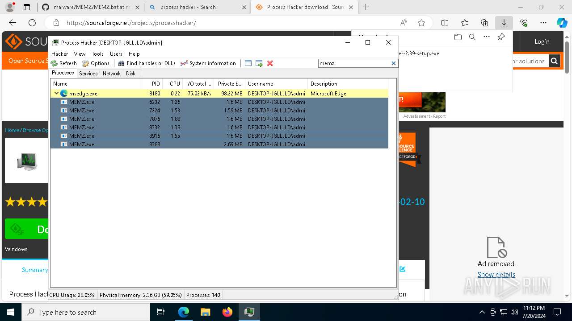
Task: Click the Edge address bar URL
Action: pyautogui.click(x=131, y=23)
